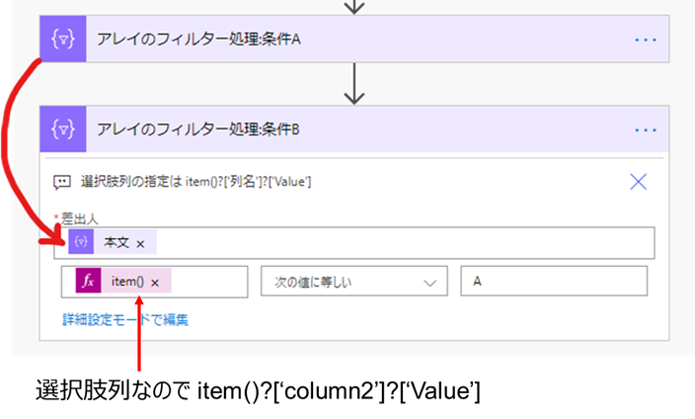Click the filter array icon for 条件B
Image resolution: width=695 pixels, height=419 pixels.
point(63,129)
